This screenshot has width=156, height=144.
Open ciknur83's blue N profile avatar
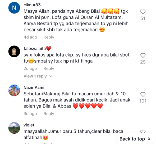pyautogui.click(x=14, y=8)
